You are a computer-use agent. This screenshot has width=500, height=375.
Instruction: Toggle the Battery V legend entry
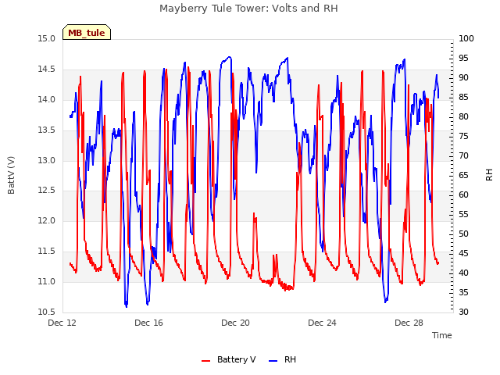[229, 359]
